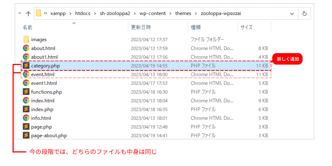This screenshot has width=332, height=166.
Task: Click the Sublime icon of functions.php
Action: (x=26, y=92)
